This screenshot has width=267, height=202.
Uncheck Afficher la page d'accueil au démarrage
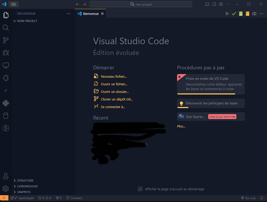click(140, 189)
